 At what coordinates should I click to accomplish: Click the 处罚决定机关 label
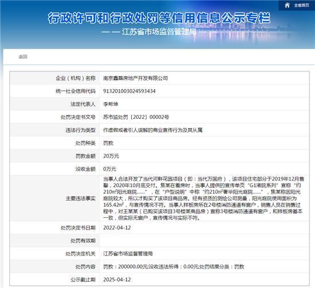(x=81, y=254)
